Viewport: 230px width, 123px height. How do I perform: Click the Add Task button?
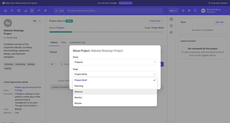tap(219, 22)
